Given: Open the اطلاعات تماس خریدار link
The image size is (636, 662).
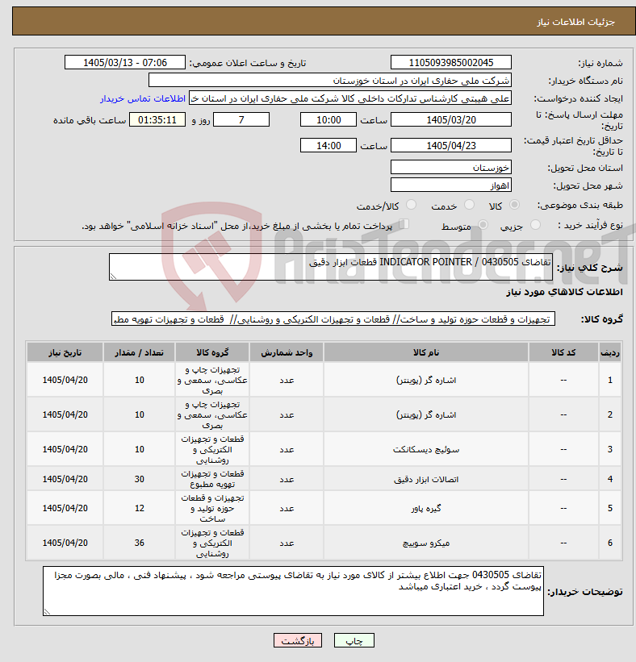Looking at the screenshot, I should [143, 98].
